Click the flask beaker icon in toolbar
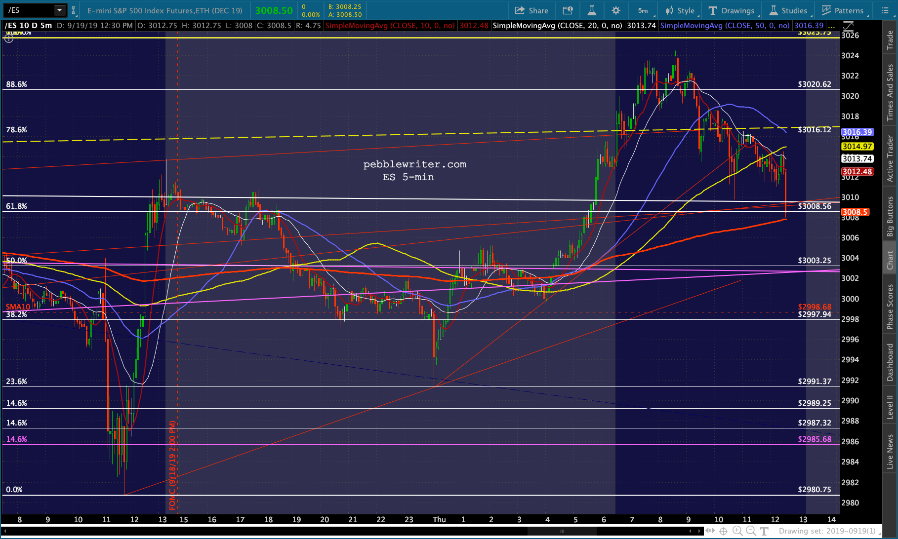 coord(592,10)
